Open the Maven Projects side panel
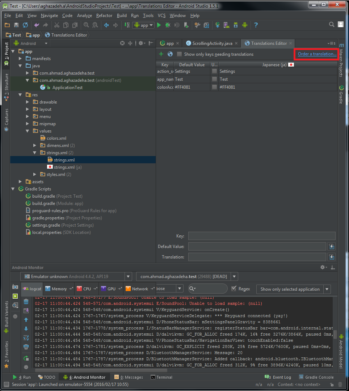Screen dimensions: 349x391 pos(341,60)
